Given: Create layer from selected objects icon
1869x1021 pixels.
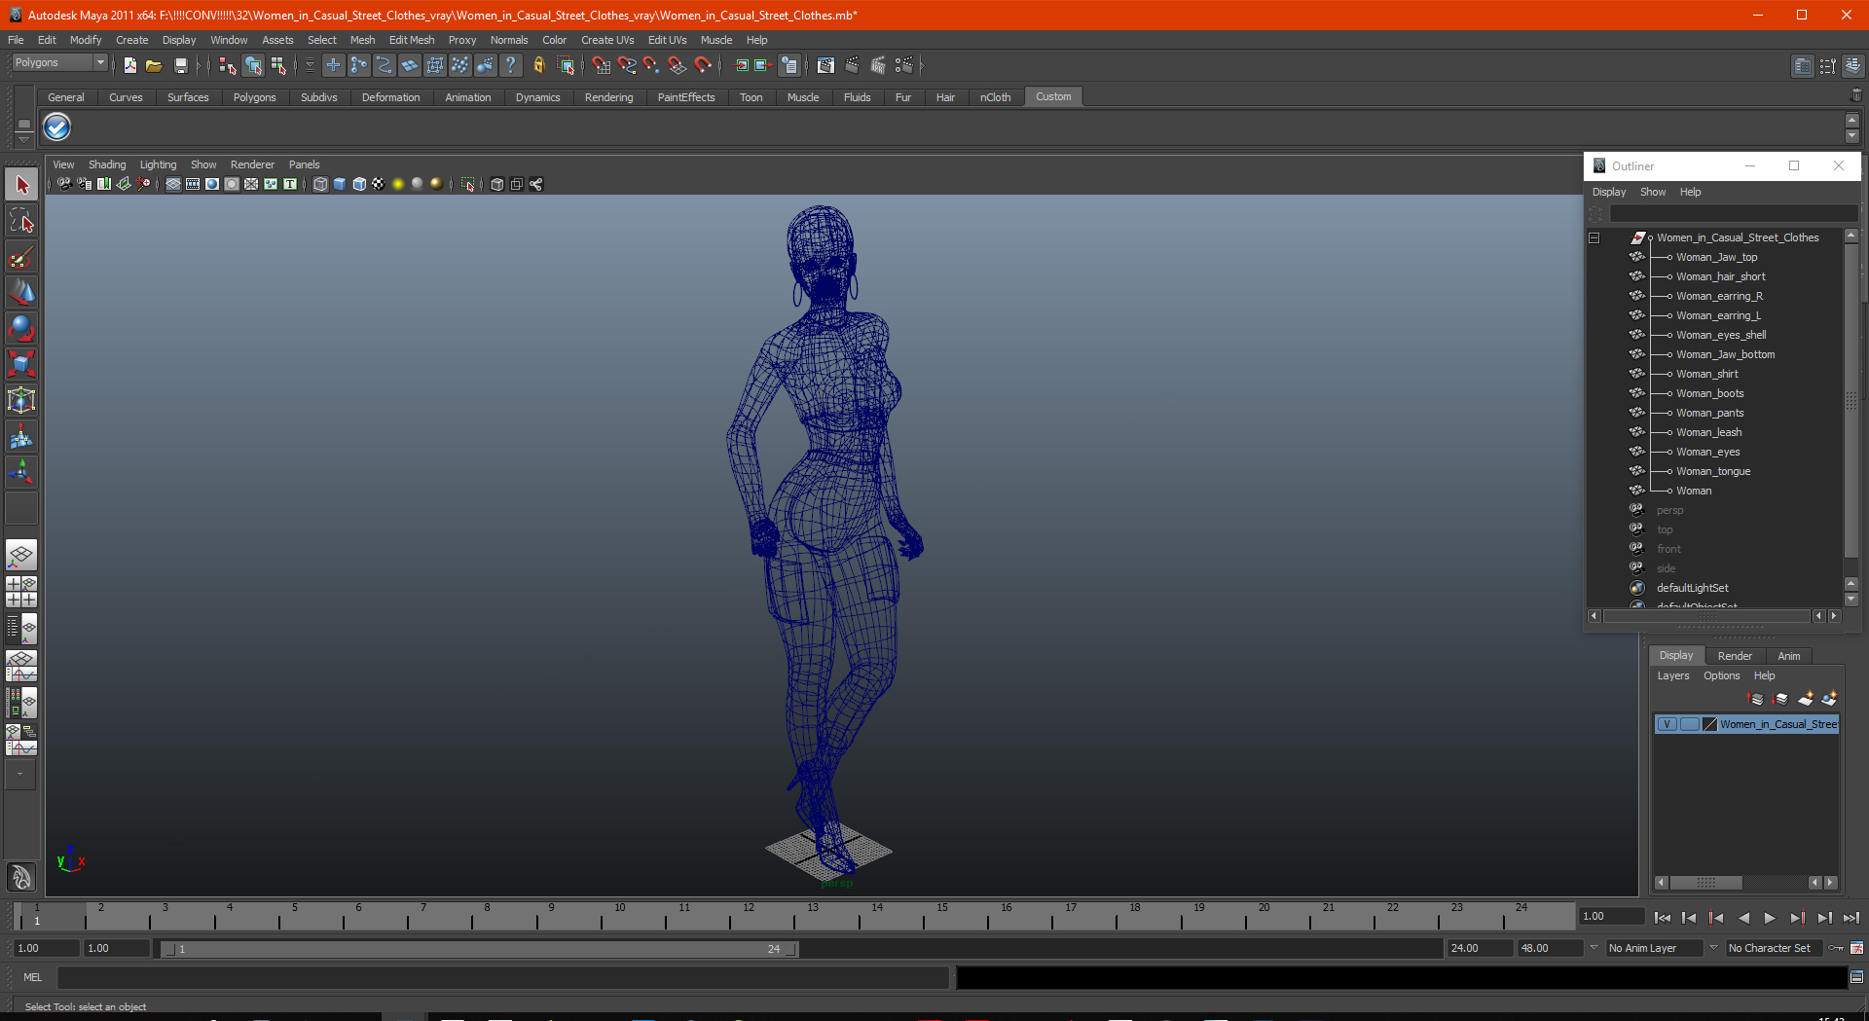Looking at the screenshot, I should tap(1829, 698).
